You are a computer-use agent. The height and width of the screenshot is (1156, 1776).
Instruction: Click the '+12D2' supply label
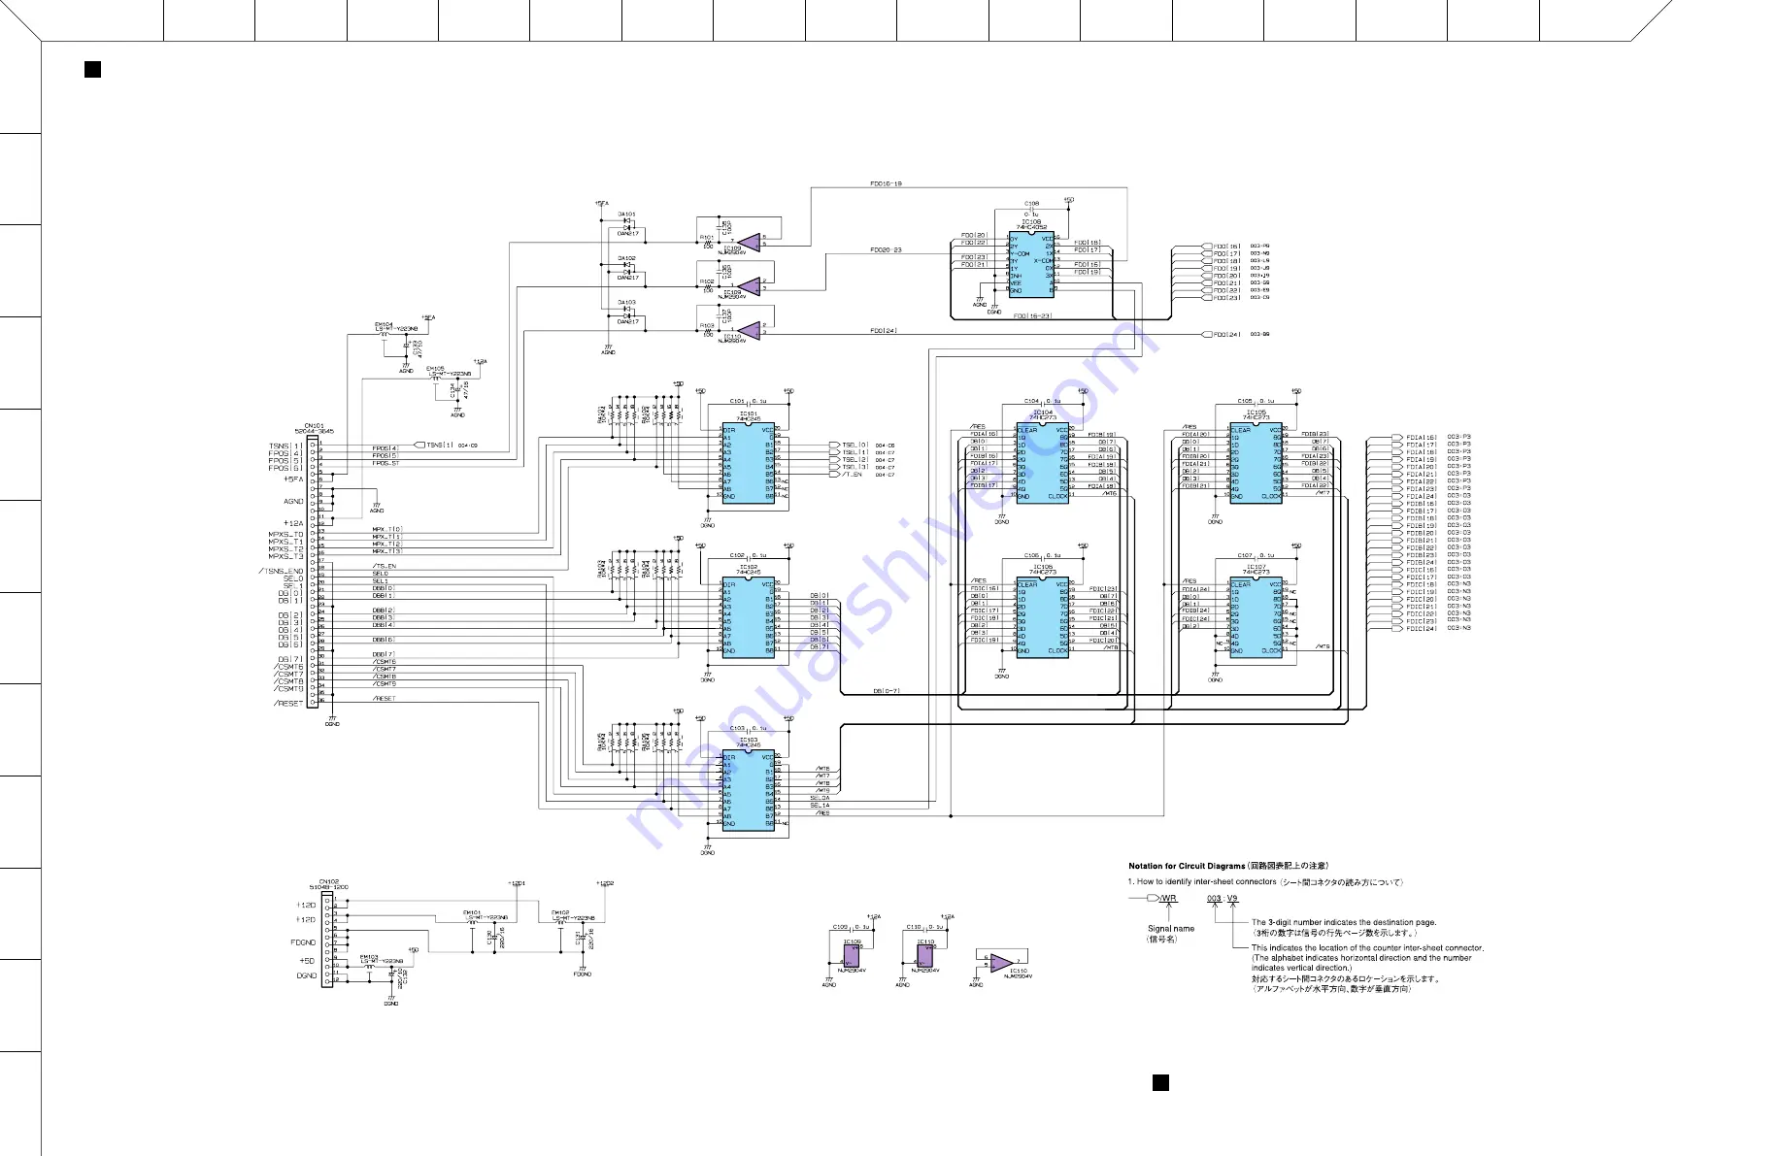click(x=605, y=883)
